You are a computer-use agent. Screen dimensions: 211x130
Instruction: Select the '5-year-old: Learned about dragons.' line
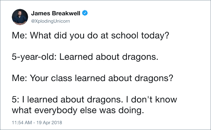point(85,57)
